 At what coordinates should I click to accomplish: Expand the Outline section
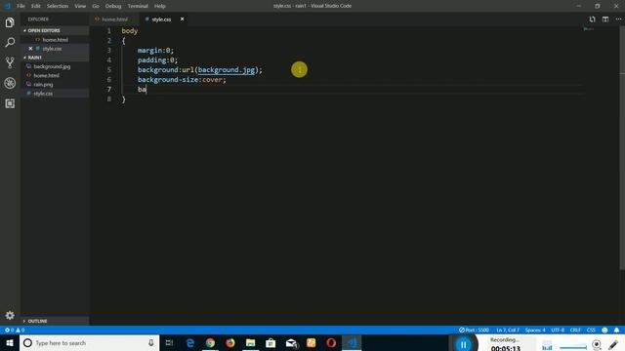tap(55, 321)
